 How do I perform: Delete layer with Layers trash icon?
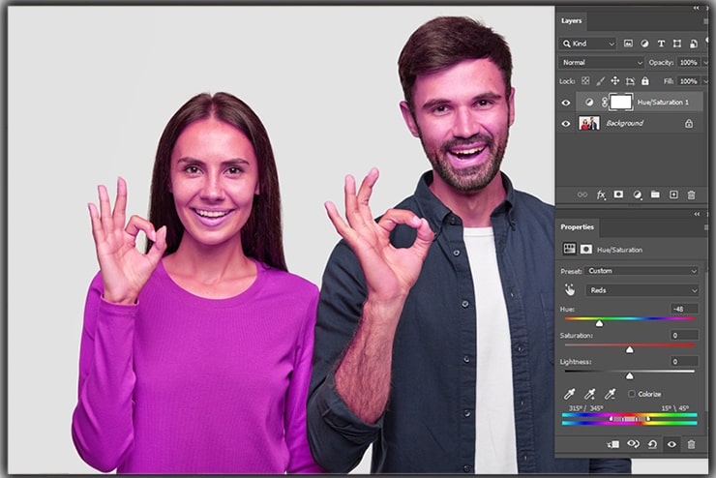click(692, 194)
